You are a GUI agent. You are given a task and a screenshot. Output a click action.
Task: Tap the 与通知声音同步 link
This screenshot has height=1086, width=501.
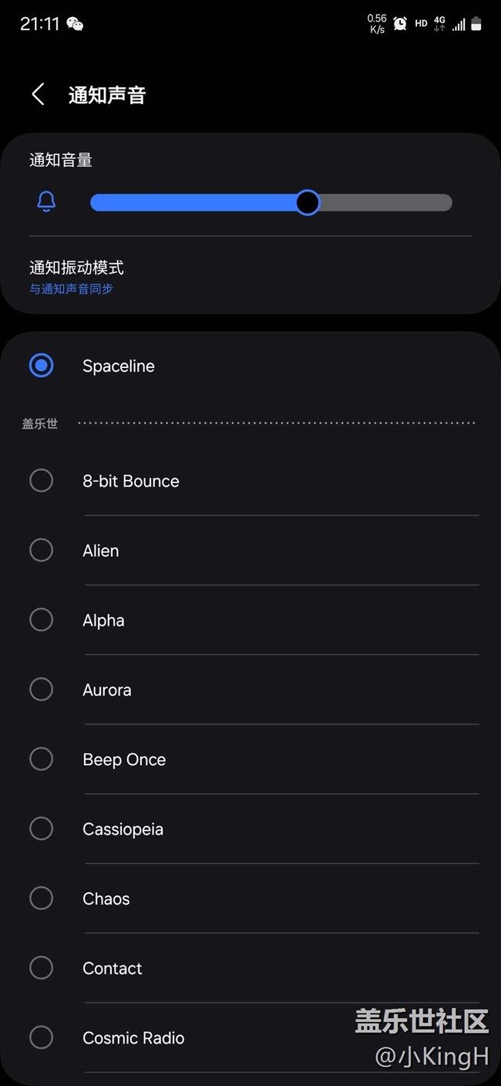[x=71, y=289]
